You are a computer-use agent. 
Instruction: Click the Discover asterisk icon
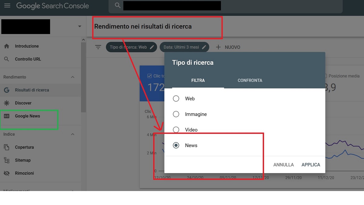[7, 103]
